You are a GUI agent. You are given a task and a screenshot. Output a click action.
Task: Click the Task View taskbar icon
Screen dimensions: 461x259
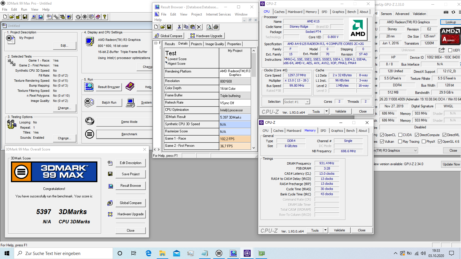tap(134, 253)
